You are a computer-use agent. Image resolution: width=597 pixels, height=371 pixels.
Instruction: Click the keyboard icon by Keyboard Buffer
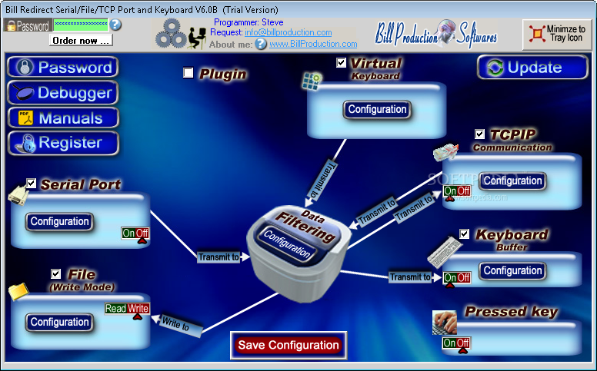445,253
